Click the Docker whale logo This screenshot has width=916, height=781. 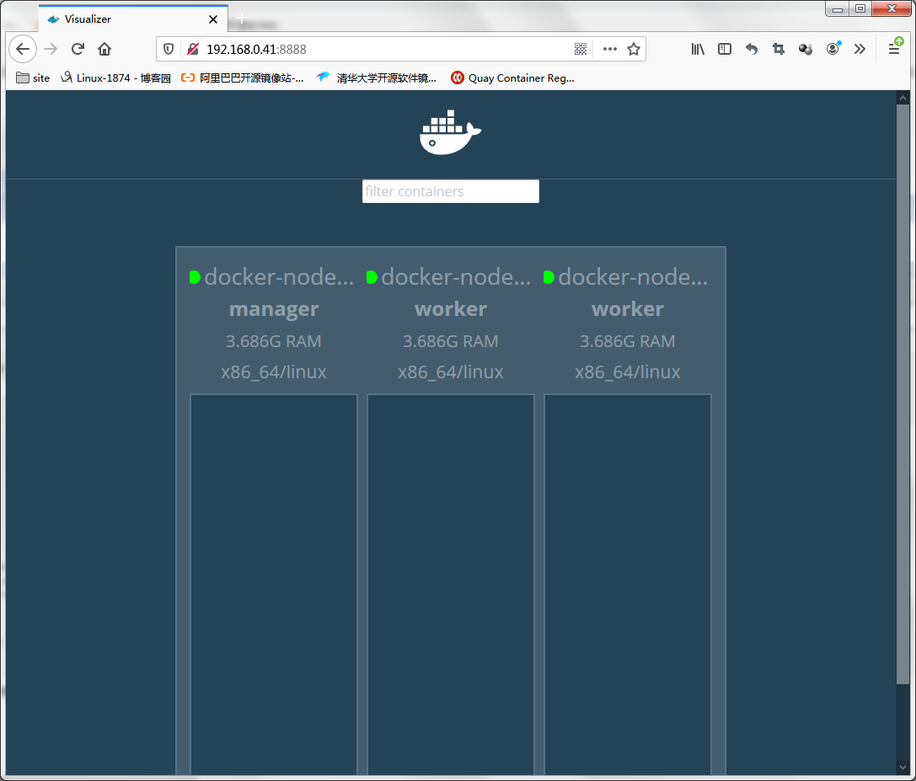450,133
